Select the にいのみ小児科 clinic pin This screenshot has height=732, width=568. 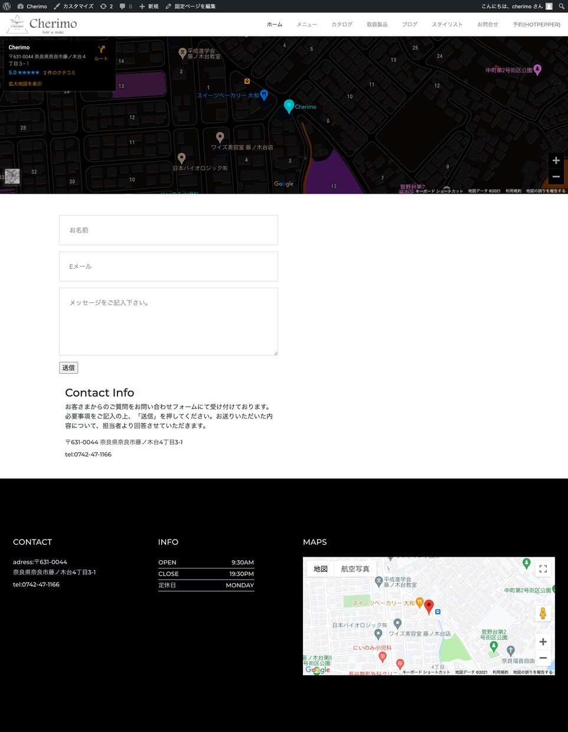click(x=383, y=656)
